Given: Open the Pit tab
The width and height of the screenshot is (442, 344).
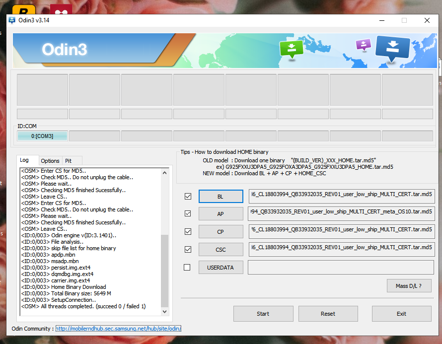Looking at the screenshot, I should 69,161.
